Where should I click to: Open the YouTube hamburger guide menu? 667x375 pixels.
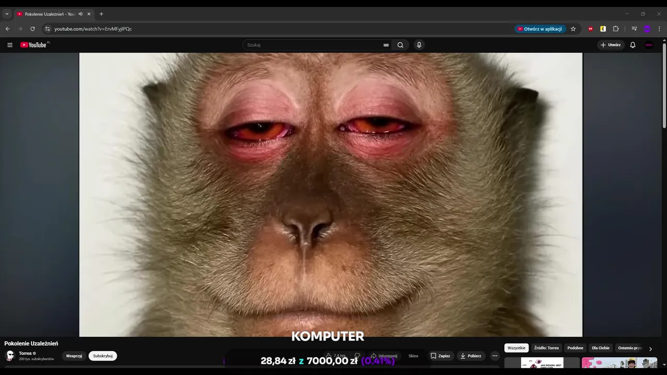pos(9,45)
